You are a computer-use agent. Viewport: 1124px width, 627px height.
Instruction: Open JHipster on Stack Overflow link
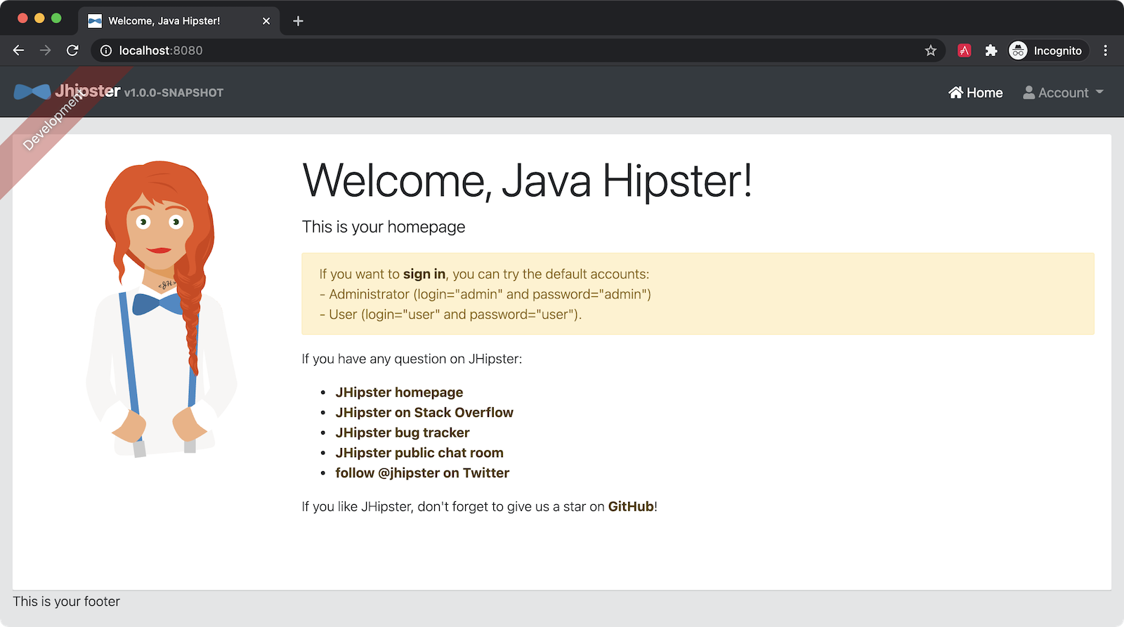(424, 413)
